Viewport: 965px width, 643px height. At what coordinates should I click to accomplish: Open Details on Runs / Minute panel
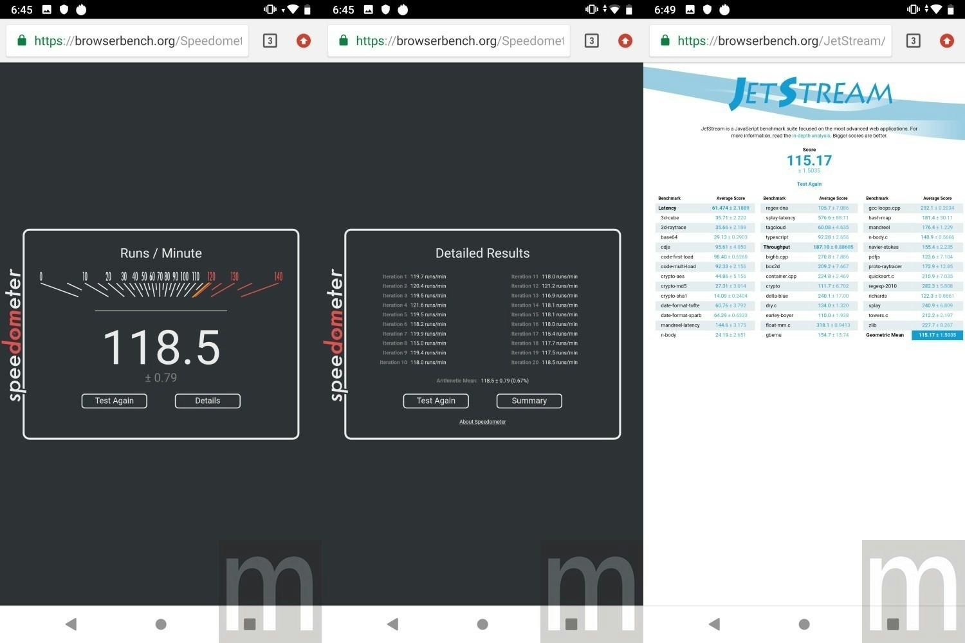click(x=208, y=401)
